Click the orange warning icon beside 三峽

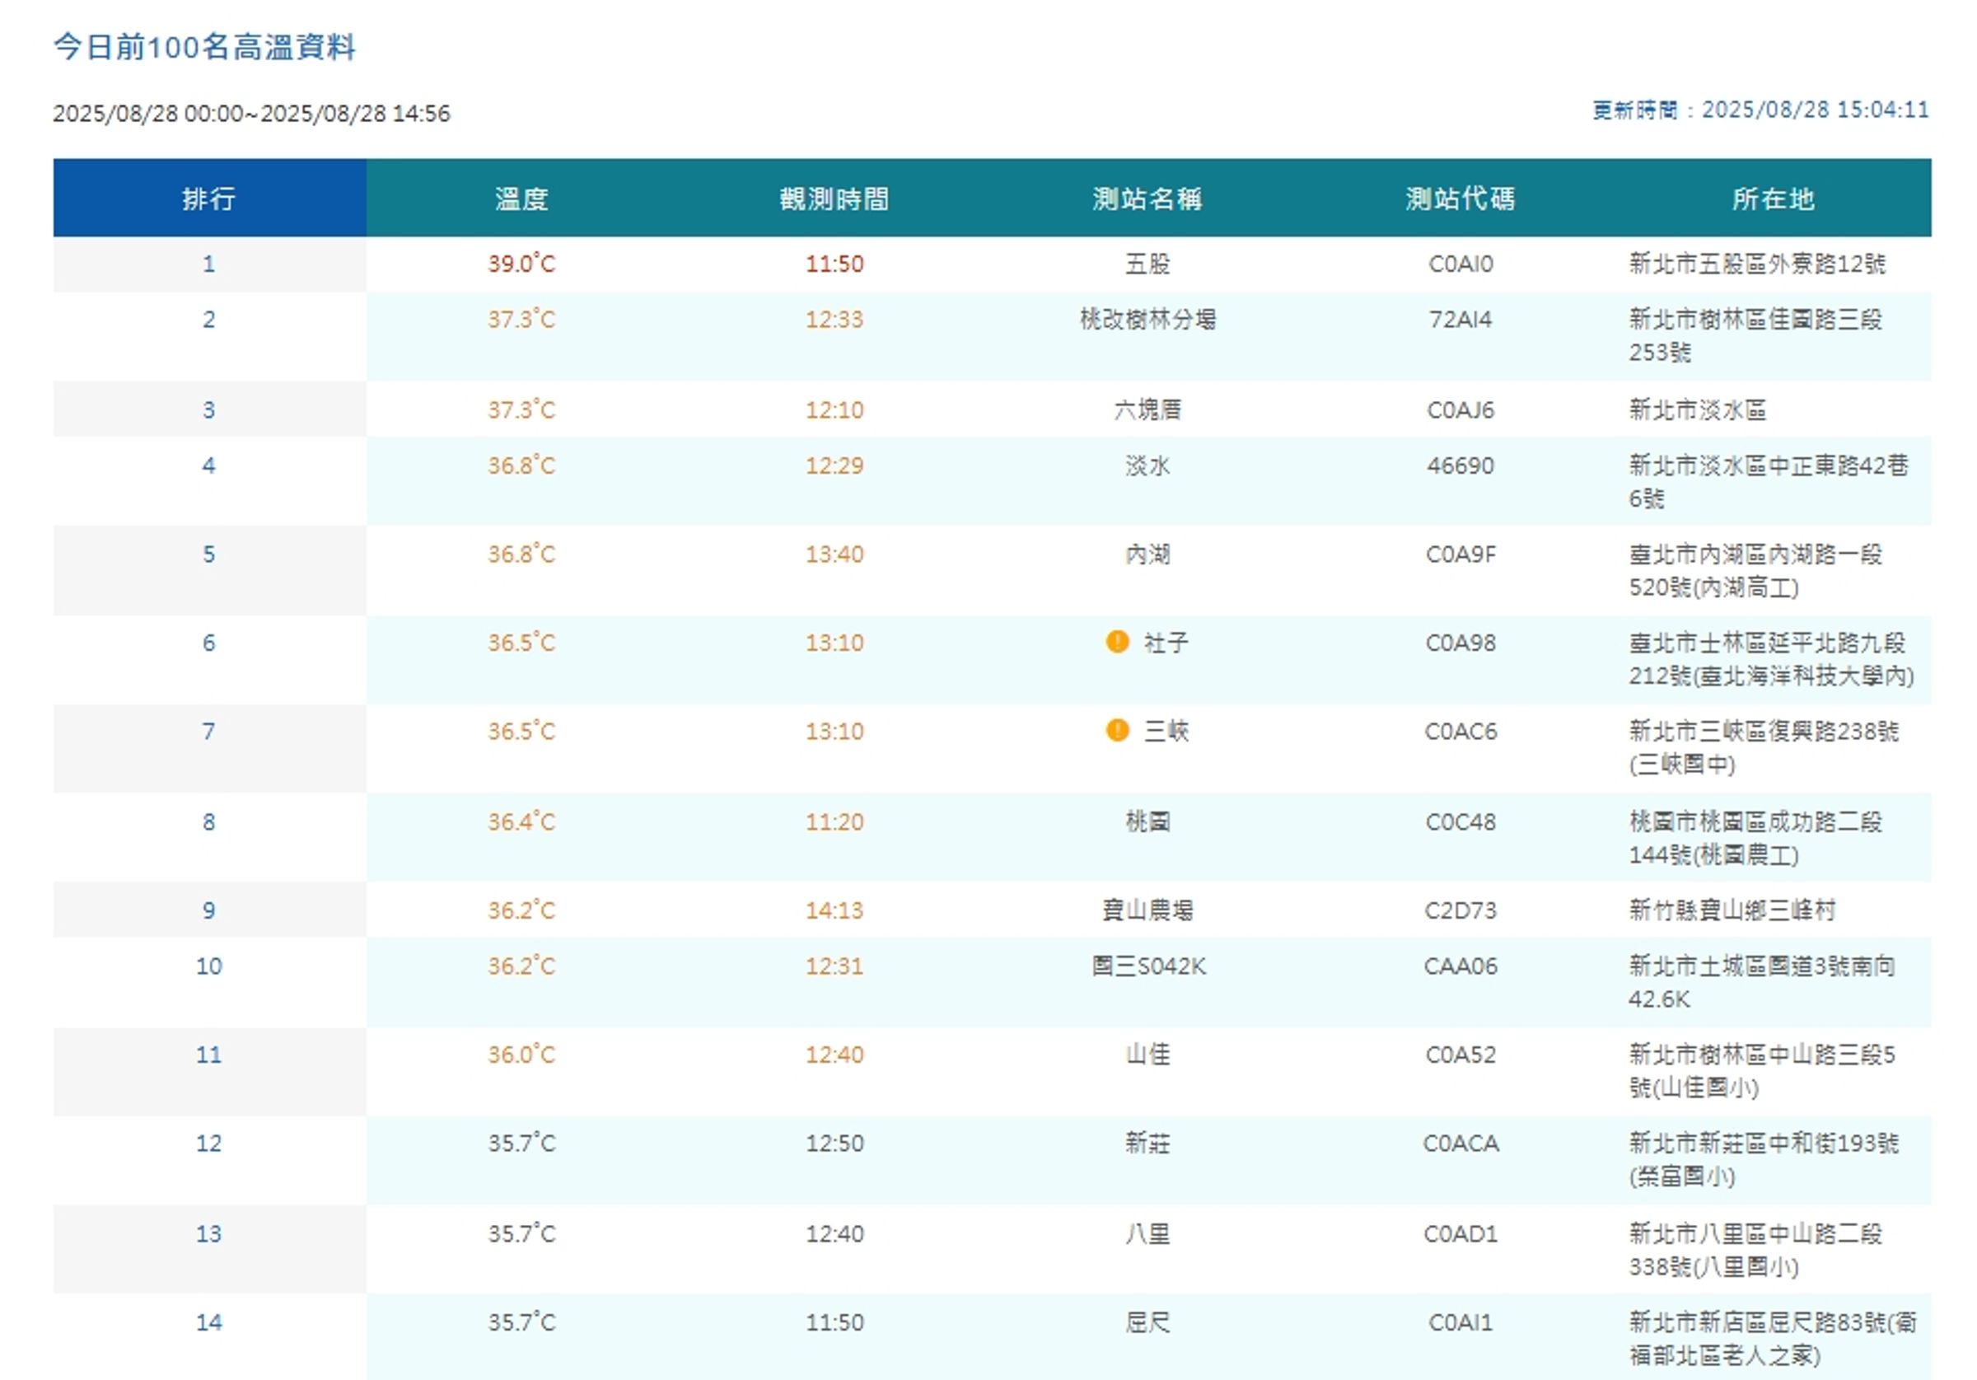1117,731
